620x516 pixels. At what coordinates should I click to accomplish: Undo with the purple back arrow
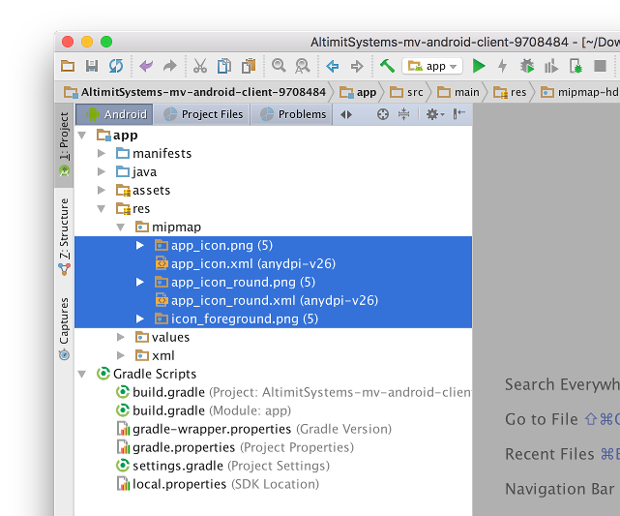pos(146,66)
